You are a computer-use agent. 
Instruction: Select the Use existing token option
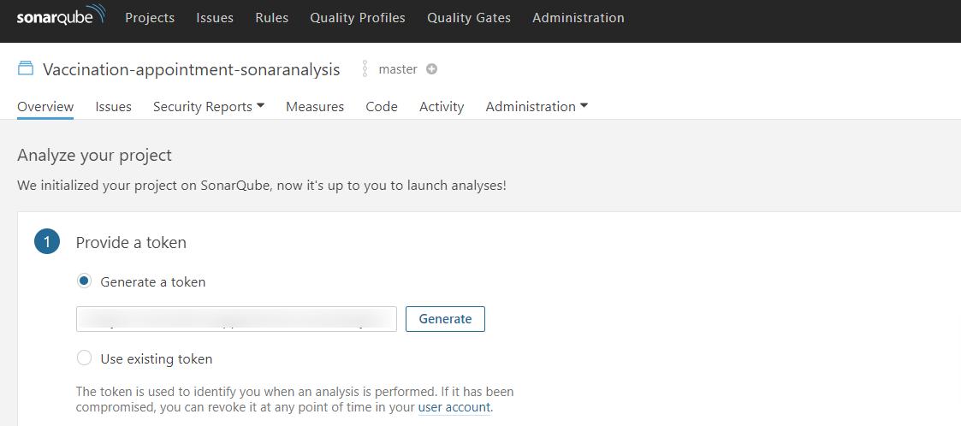pos(84,358)
